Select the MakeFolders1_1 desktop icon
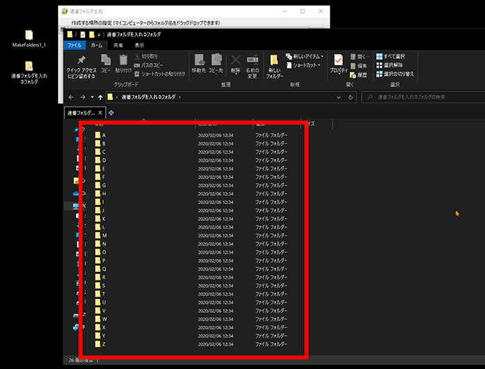Image resolution: width=485 pixels, height=369 pixels. point(28,39)
